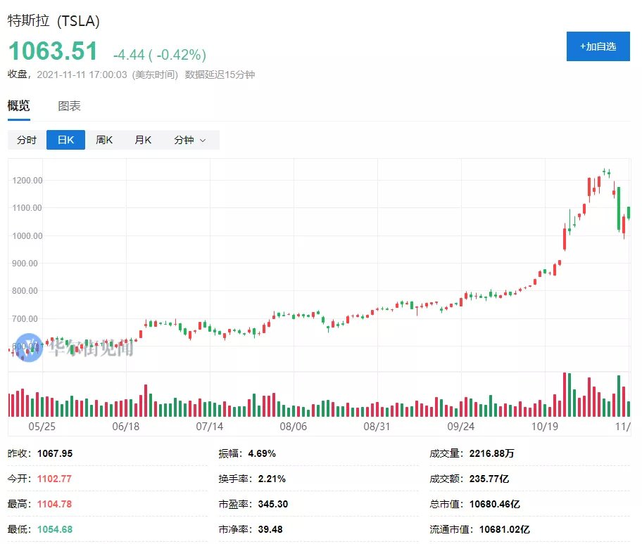Screen dimensions: 642x544
Task: Click the 09/24 date label
Action: (460, 427)
